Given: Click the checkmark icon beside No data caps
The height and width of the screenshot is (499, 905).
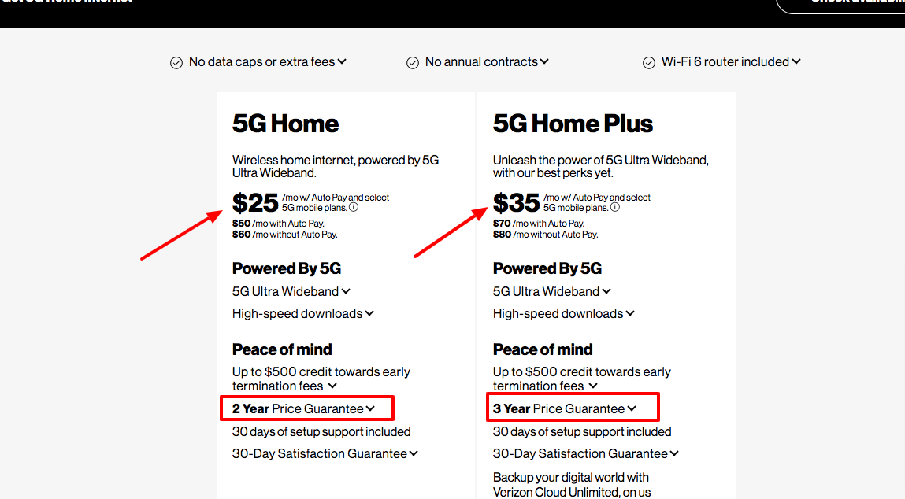Looking at the screenshot, I should coord(176,61).
